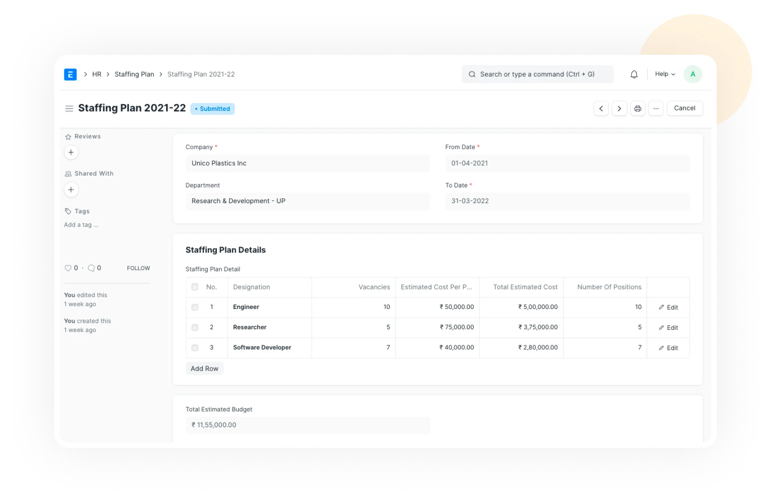This screenshot has height=502, width=771.
Task: Open the user avatar menu
Action: tap(693, 74)
